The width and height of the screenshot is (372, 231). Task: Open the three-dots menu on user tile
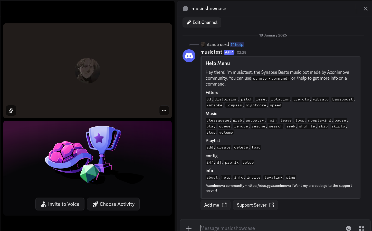[164, 110]
